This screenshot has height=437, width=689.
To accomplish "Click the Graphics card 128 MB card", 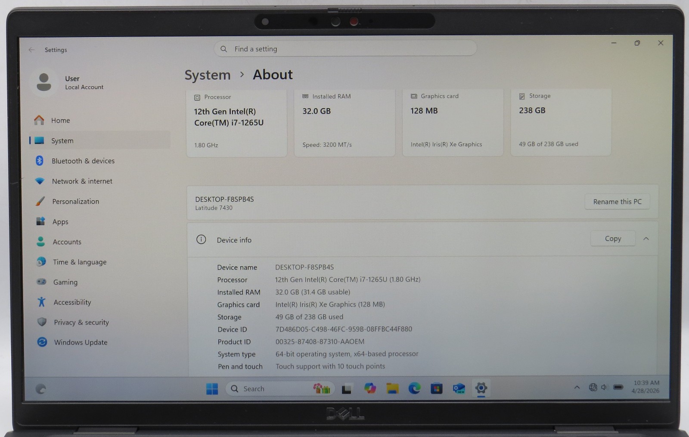I will tap(453, 122).
